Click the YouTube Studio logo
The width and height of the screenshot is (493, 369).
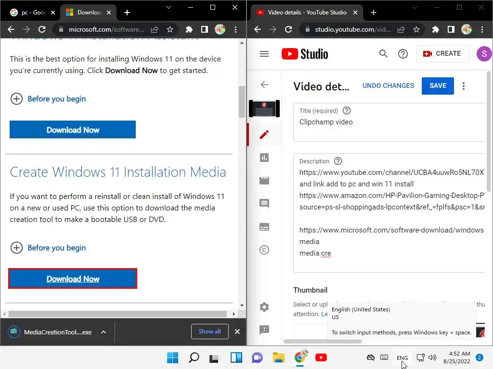click(x=305, y=54)
